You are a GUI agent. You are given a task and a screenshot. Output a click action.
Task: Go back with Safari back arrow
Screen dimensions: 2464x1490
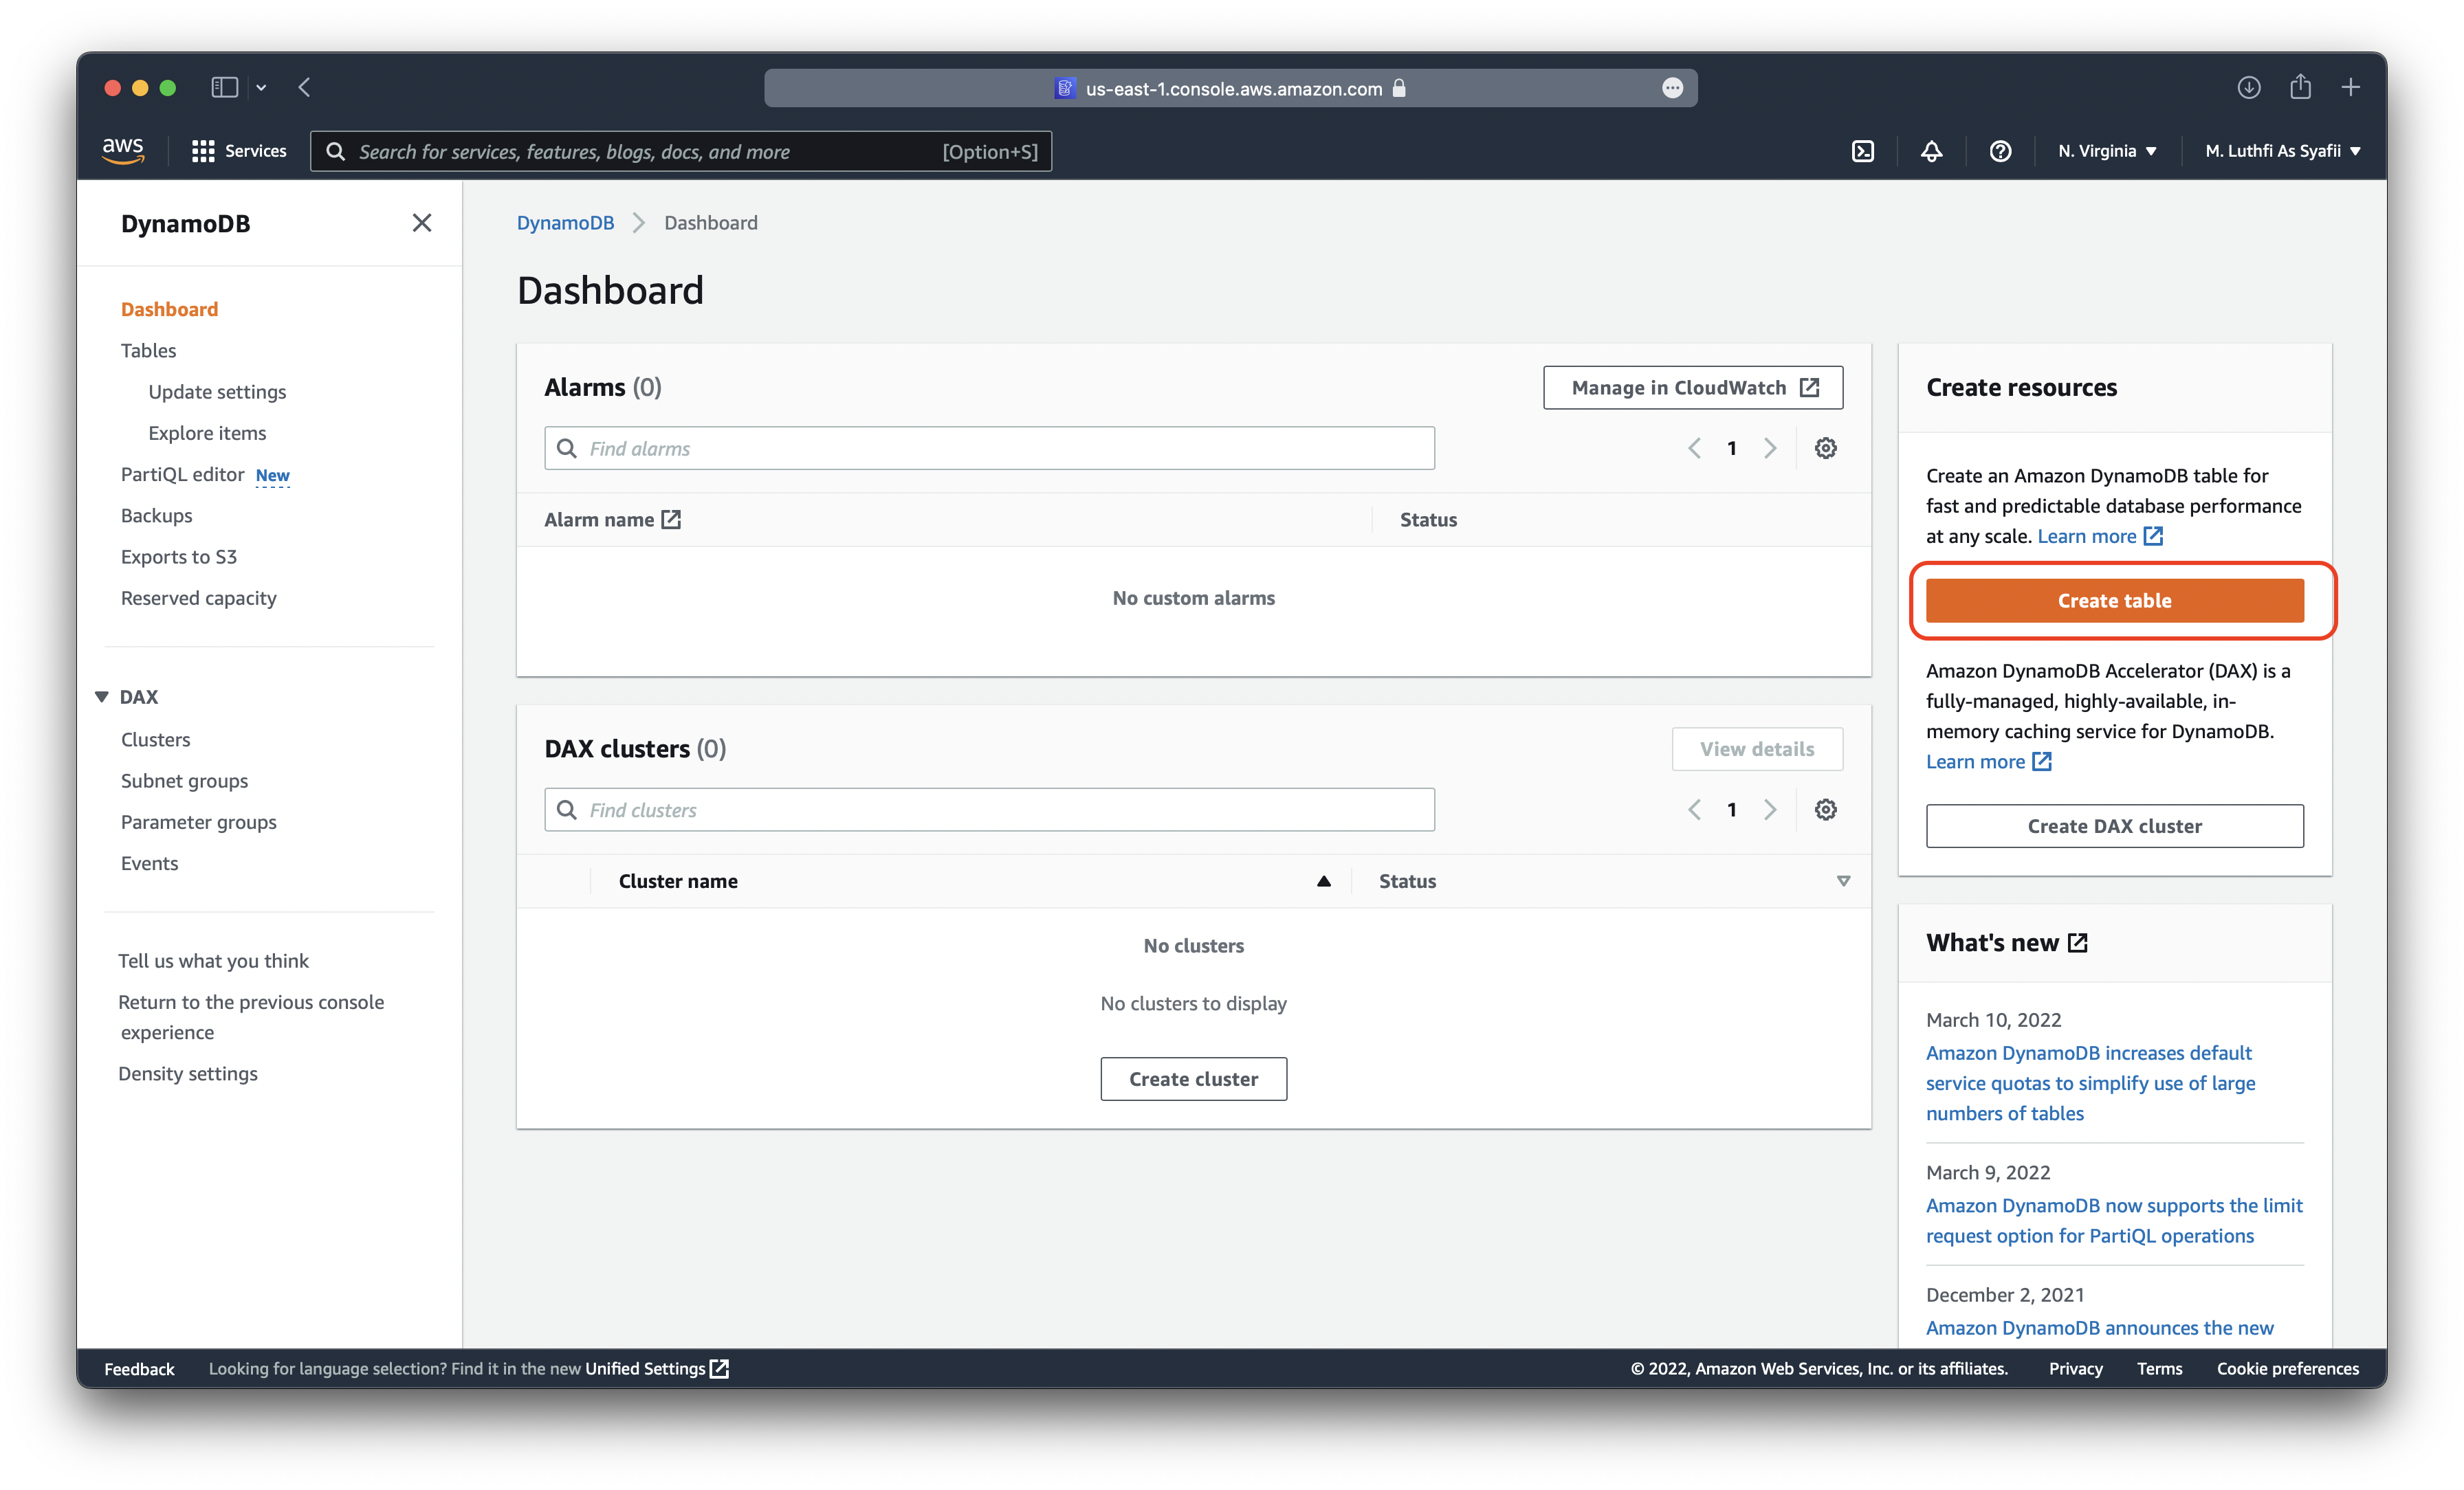point(305,87)
